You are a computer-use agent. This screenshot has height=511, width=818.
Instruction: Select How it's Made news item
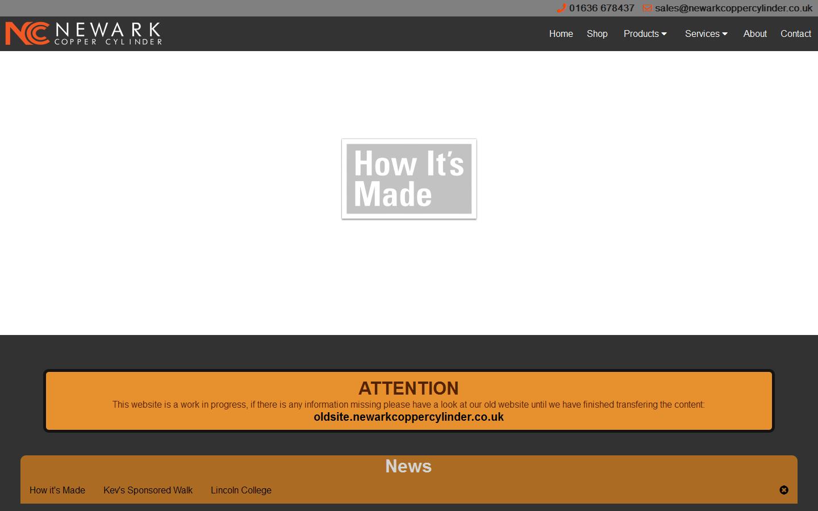tap(57, 490)
